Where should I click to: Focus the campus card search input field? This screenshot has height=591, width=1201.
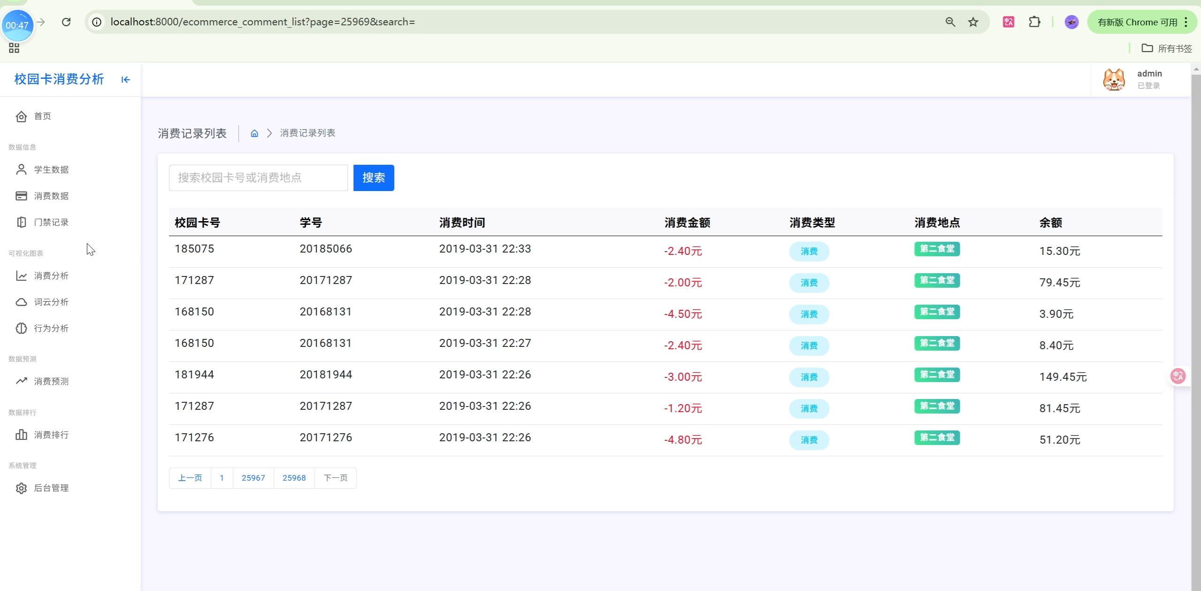click(x=258, y=178)
